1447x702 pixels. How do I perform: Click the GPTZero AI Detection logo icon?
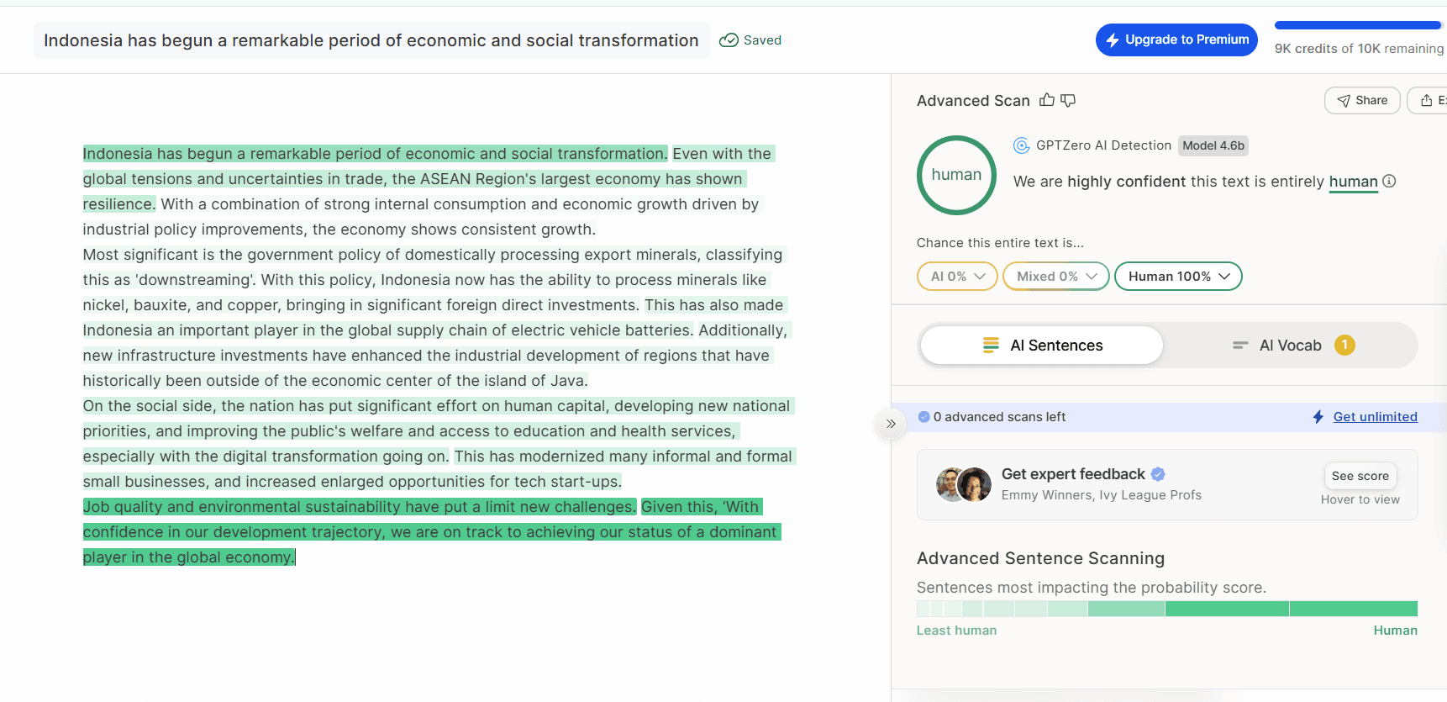click(x=1021, y=145)
